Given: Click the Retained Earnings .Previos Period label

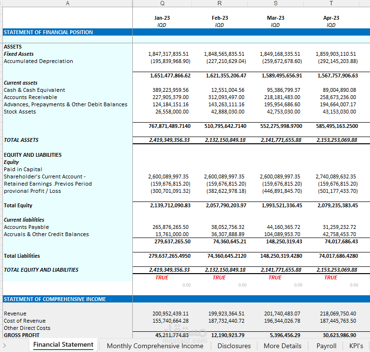Looking at the screenshot, I should click(48, 184).
